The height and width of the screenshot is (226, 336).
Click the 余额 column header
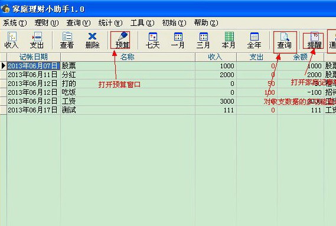pos(301,57)
